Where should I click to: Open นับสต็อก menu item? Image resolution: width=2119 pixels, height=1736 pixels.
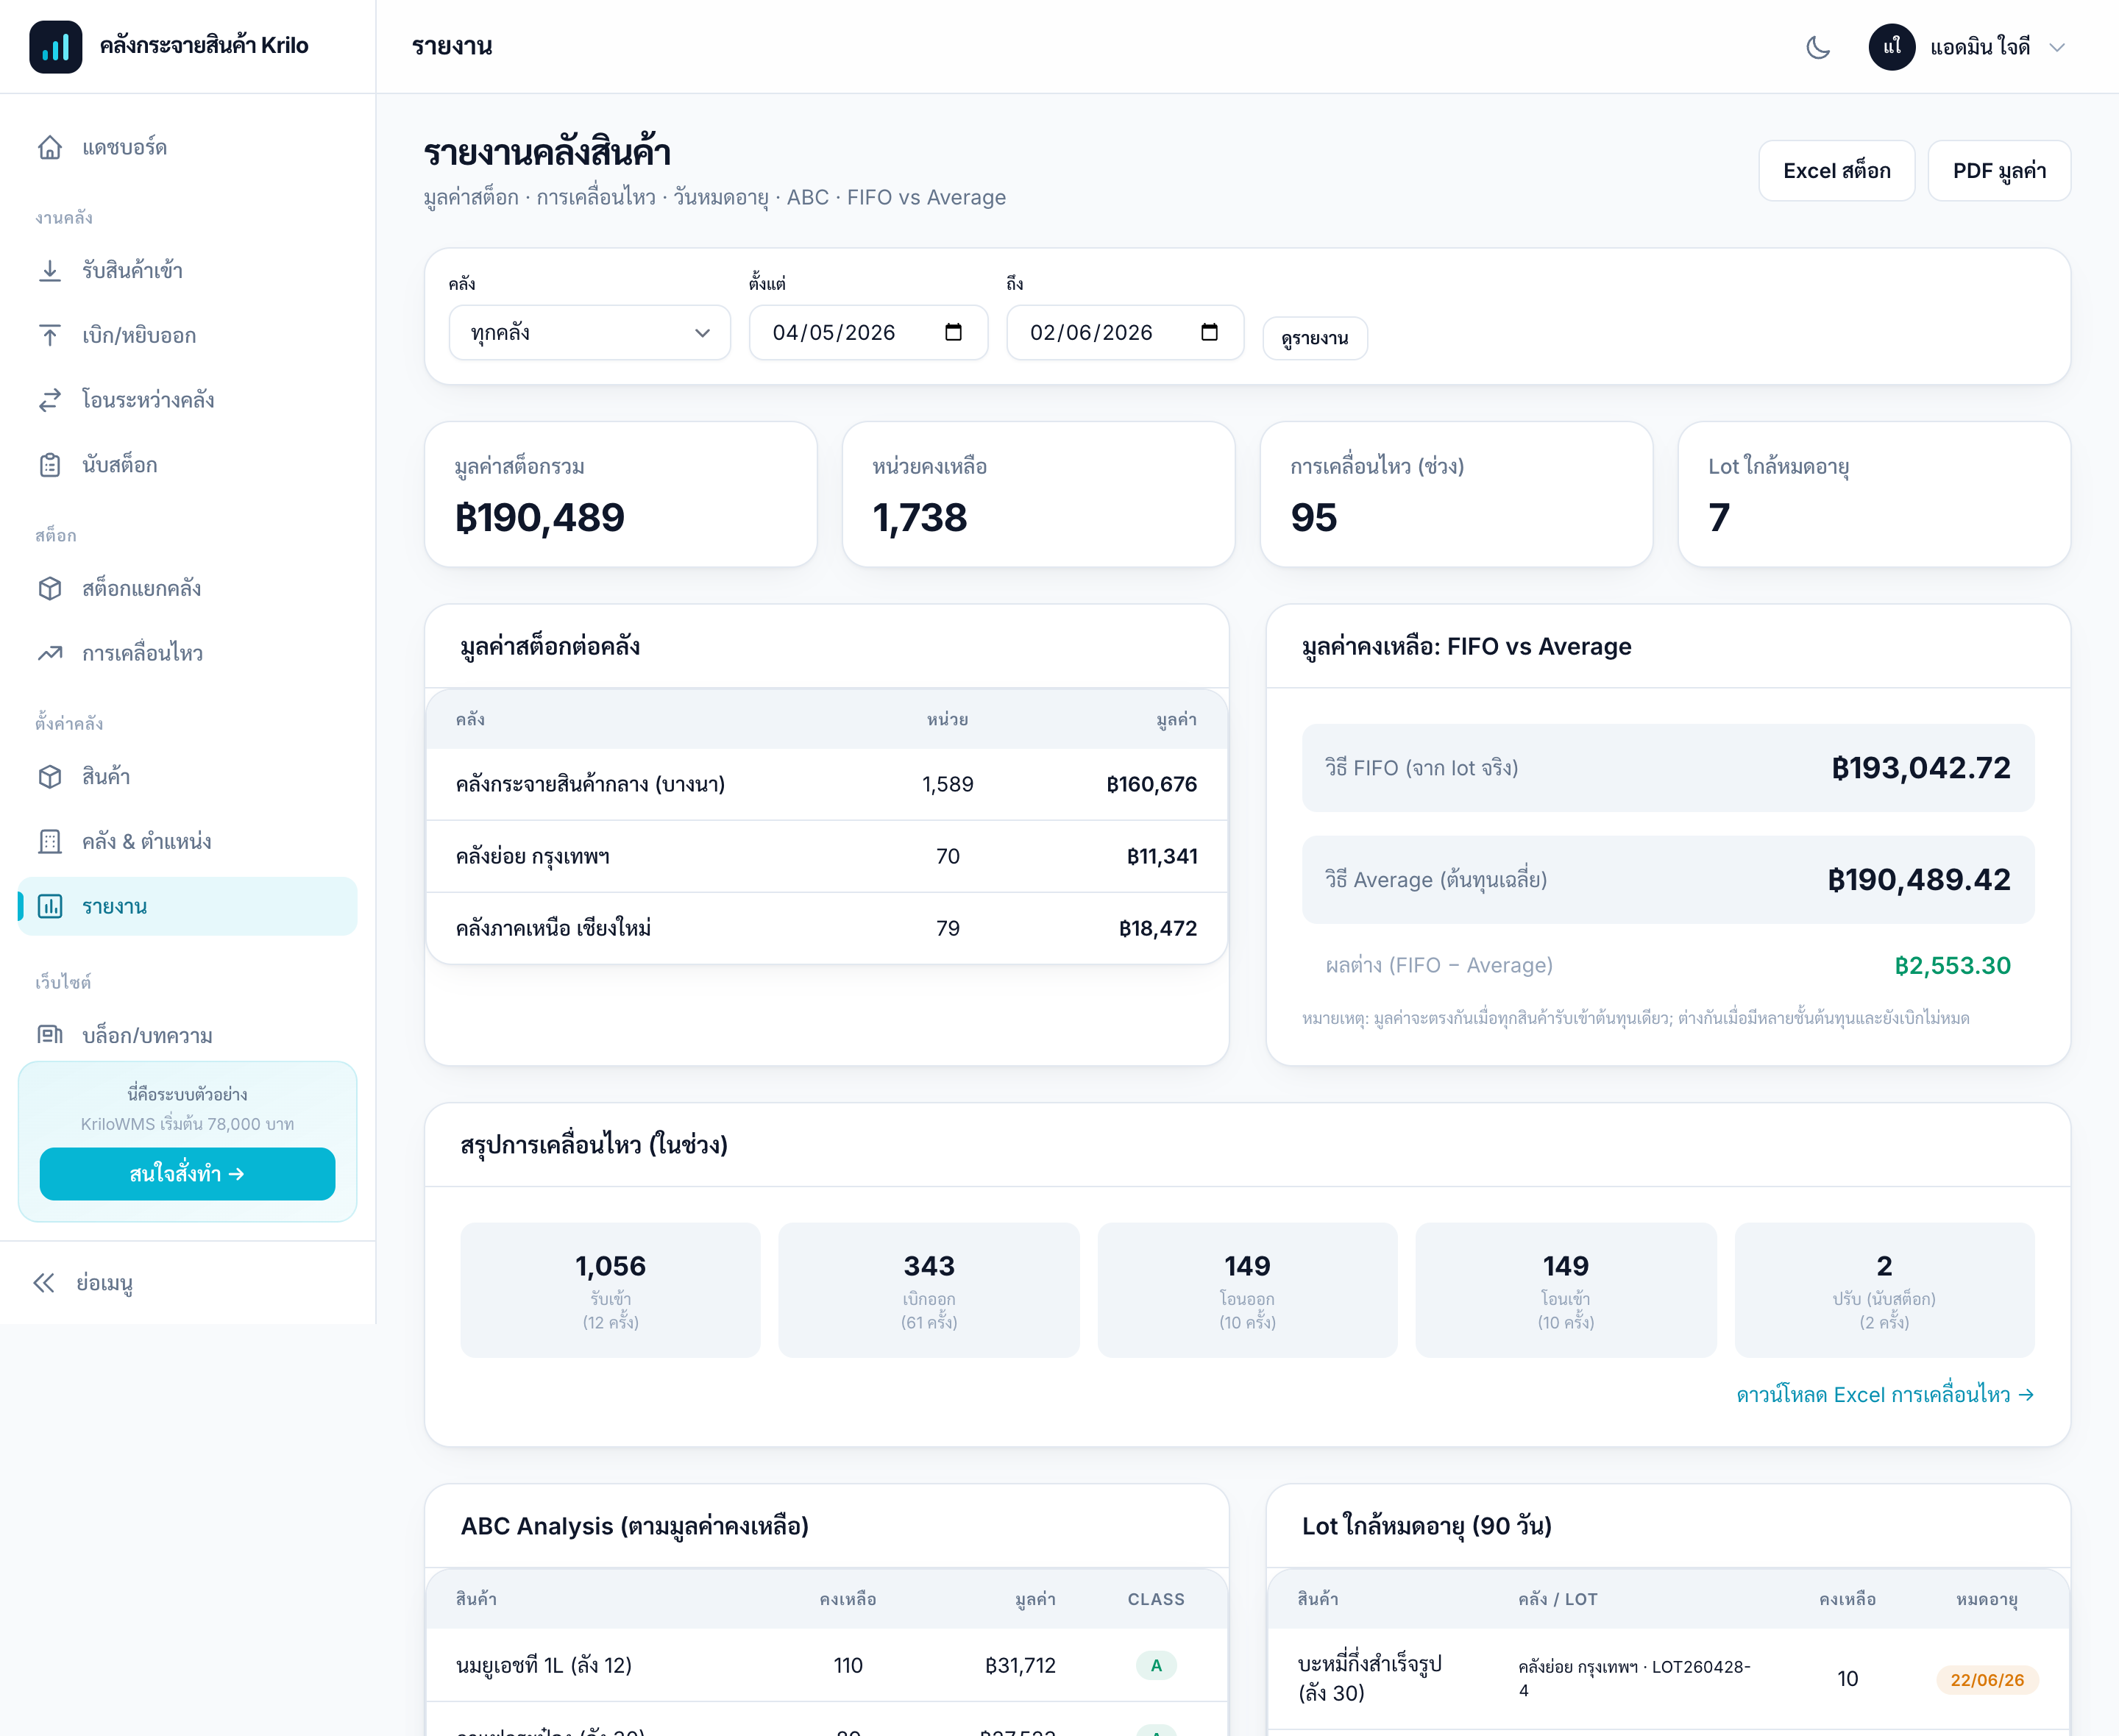[188, 465]
